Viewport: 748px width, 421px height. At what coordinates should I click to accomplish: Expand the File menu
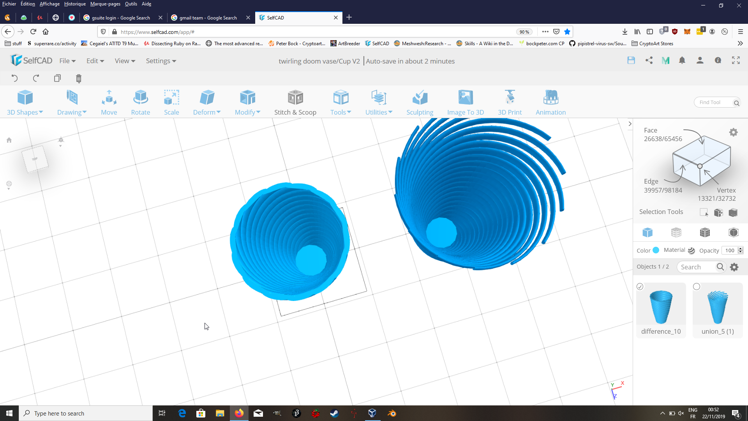pyautogui.click(x=67, y=61)
